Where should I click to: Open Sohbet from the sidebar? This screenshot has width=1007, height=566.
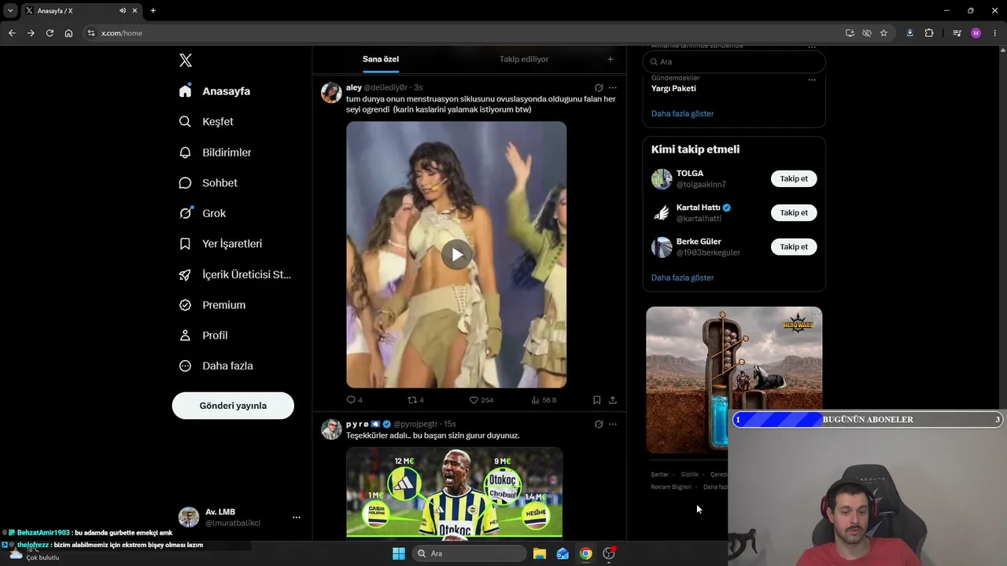click(208, 183)
